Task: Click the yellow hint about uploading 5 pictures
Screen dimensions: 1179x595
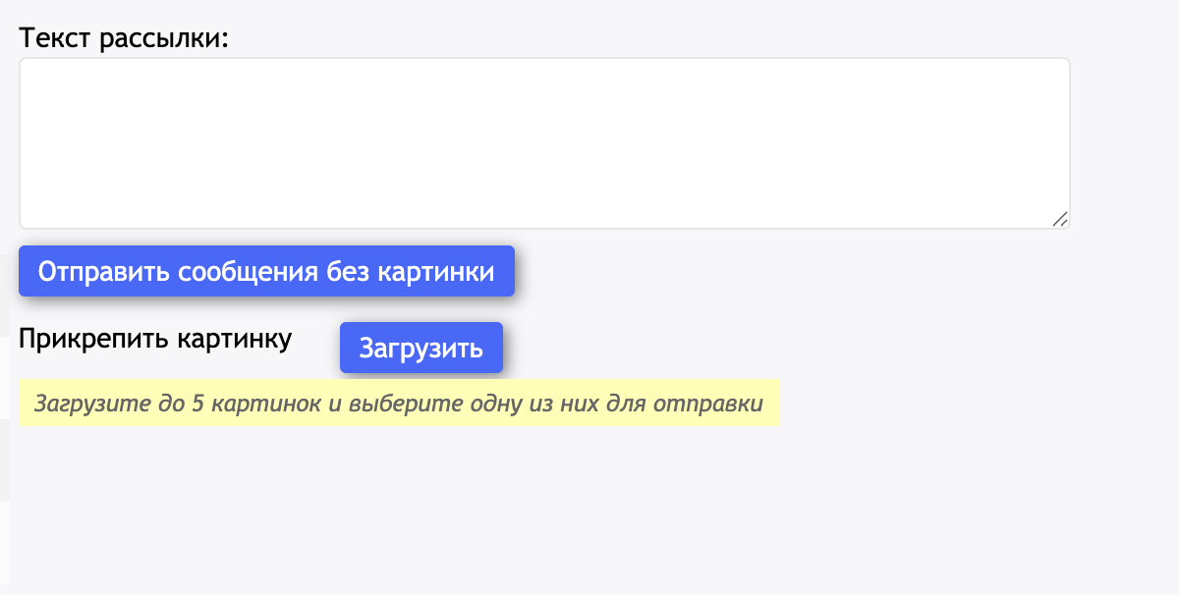Action: [x=399, y=404]
